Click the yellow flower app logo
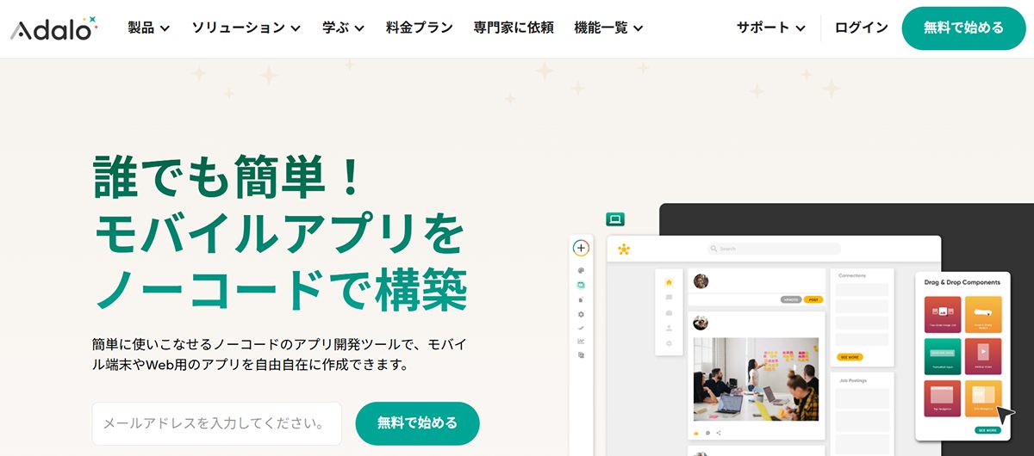 [x=624, y=250]
